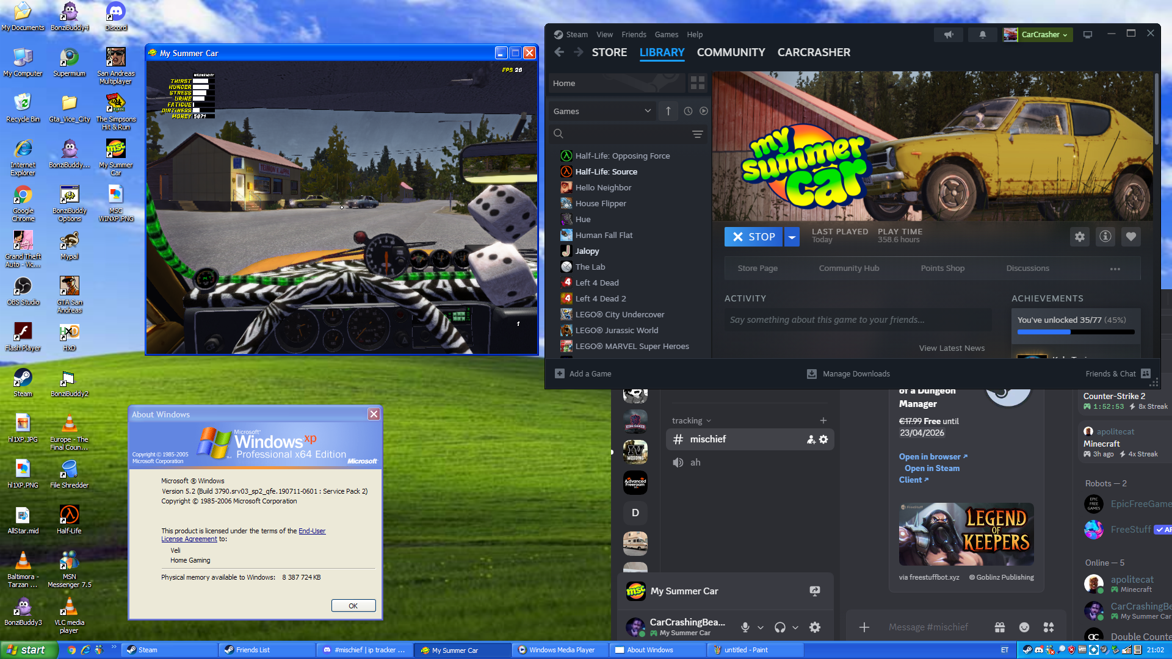The image size is (1172, 659).
Task: Open End-User License Agreement link
Action: (x=311, y=531)
